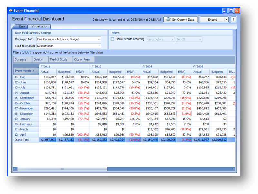Click the Field of Study filter button
The width and height of the screenshot is (258, 194).
(60, 59)
